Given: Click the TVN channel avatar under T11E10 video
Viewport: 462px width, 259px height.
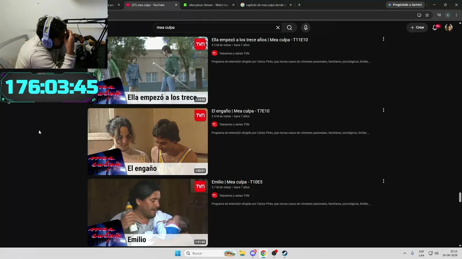Looking at the screenshot, I should pos(214,53).
